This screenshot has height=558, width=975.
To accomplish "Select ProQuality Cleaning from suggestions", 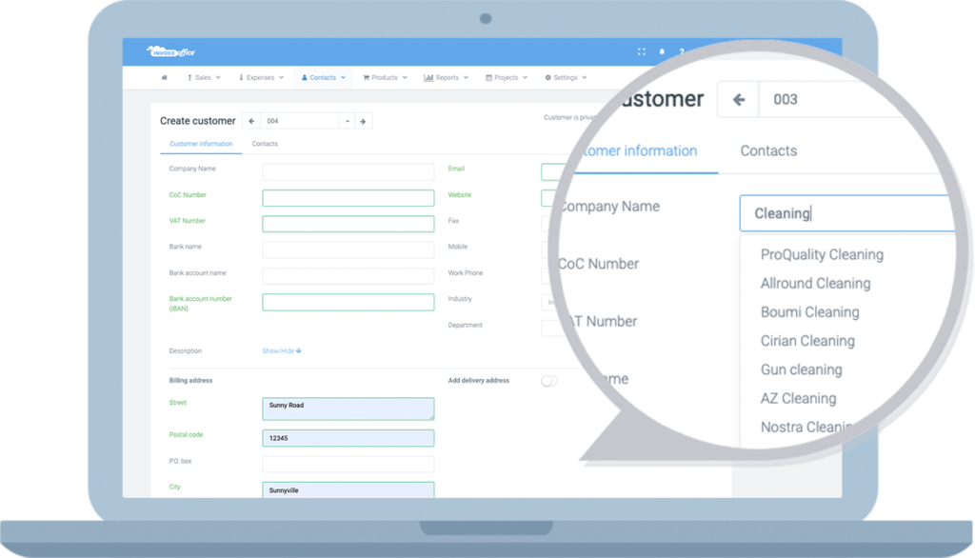I will point(822,254).
